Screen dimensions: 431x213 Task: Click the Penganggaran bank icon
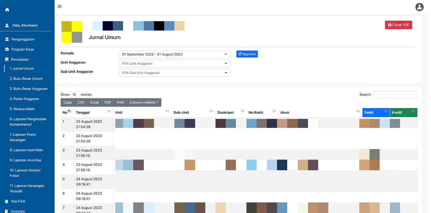7,40
